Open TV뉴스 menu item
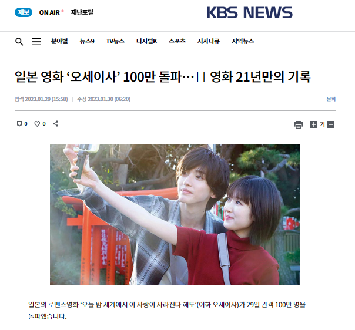Viewport: 355px width, 330px height. (x=115, y=41)
